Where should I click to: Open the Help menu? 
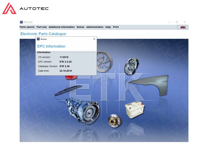click(x=108, y=27)
